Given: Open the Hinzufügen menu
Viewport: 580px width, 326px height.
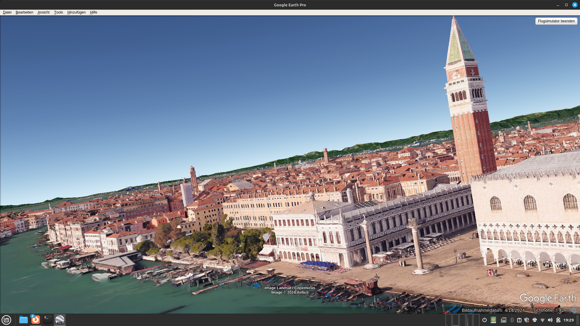Looking at the screenshot, I should (76, 12).
